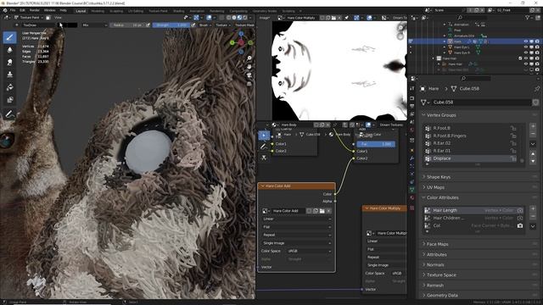Screen dimensions: 543x305
Task: Open Linear interpolation dropdown in Hare Color Add
Action: click(x=297, y=219)
